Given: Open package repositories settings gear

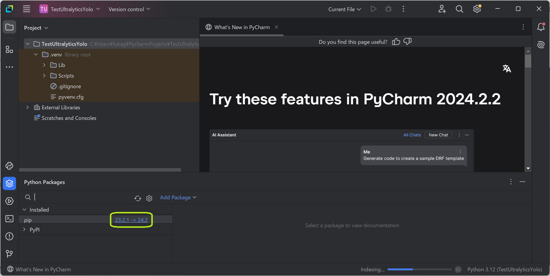Looking at the screenshot, I should [149, 198].
